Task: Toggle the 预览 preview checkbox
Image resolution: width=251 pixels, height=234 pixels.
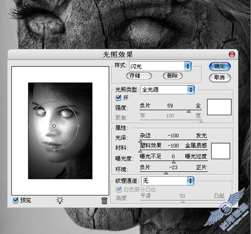Action: pos(16,200)
